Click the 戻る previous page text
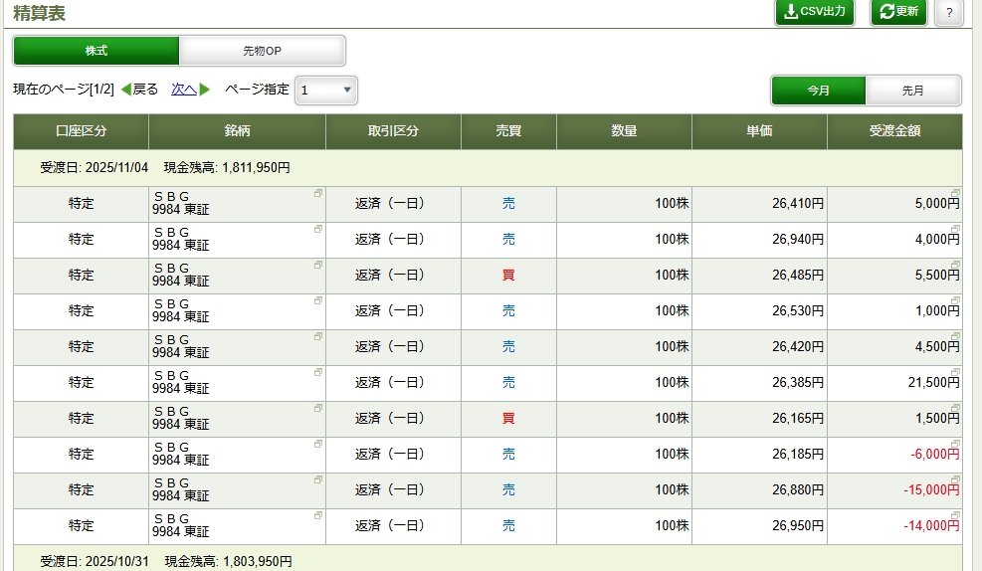 pos(145,90)
